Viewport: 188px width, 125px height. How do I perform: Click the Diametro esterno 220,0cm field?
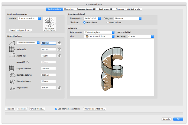pos(48,75)
